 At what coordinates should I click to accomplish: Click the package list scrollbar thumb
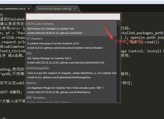pyautogui.click(x=119, y=24)
